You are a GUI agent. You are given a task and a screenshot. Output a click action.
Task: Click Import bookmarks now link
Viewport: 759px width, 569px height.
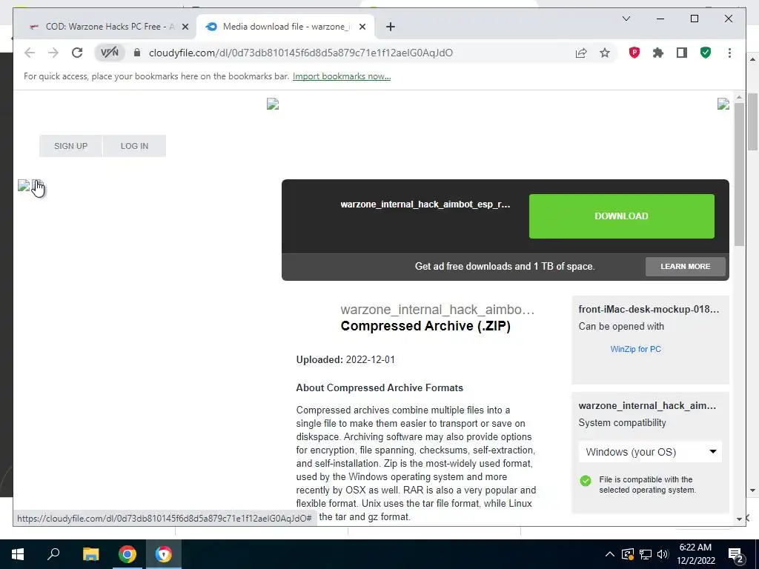342,76
